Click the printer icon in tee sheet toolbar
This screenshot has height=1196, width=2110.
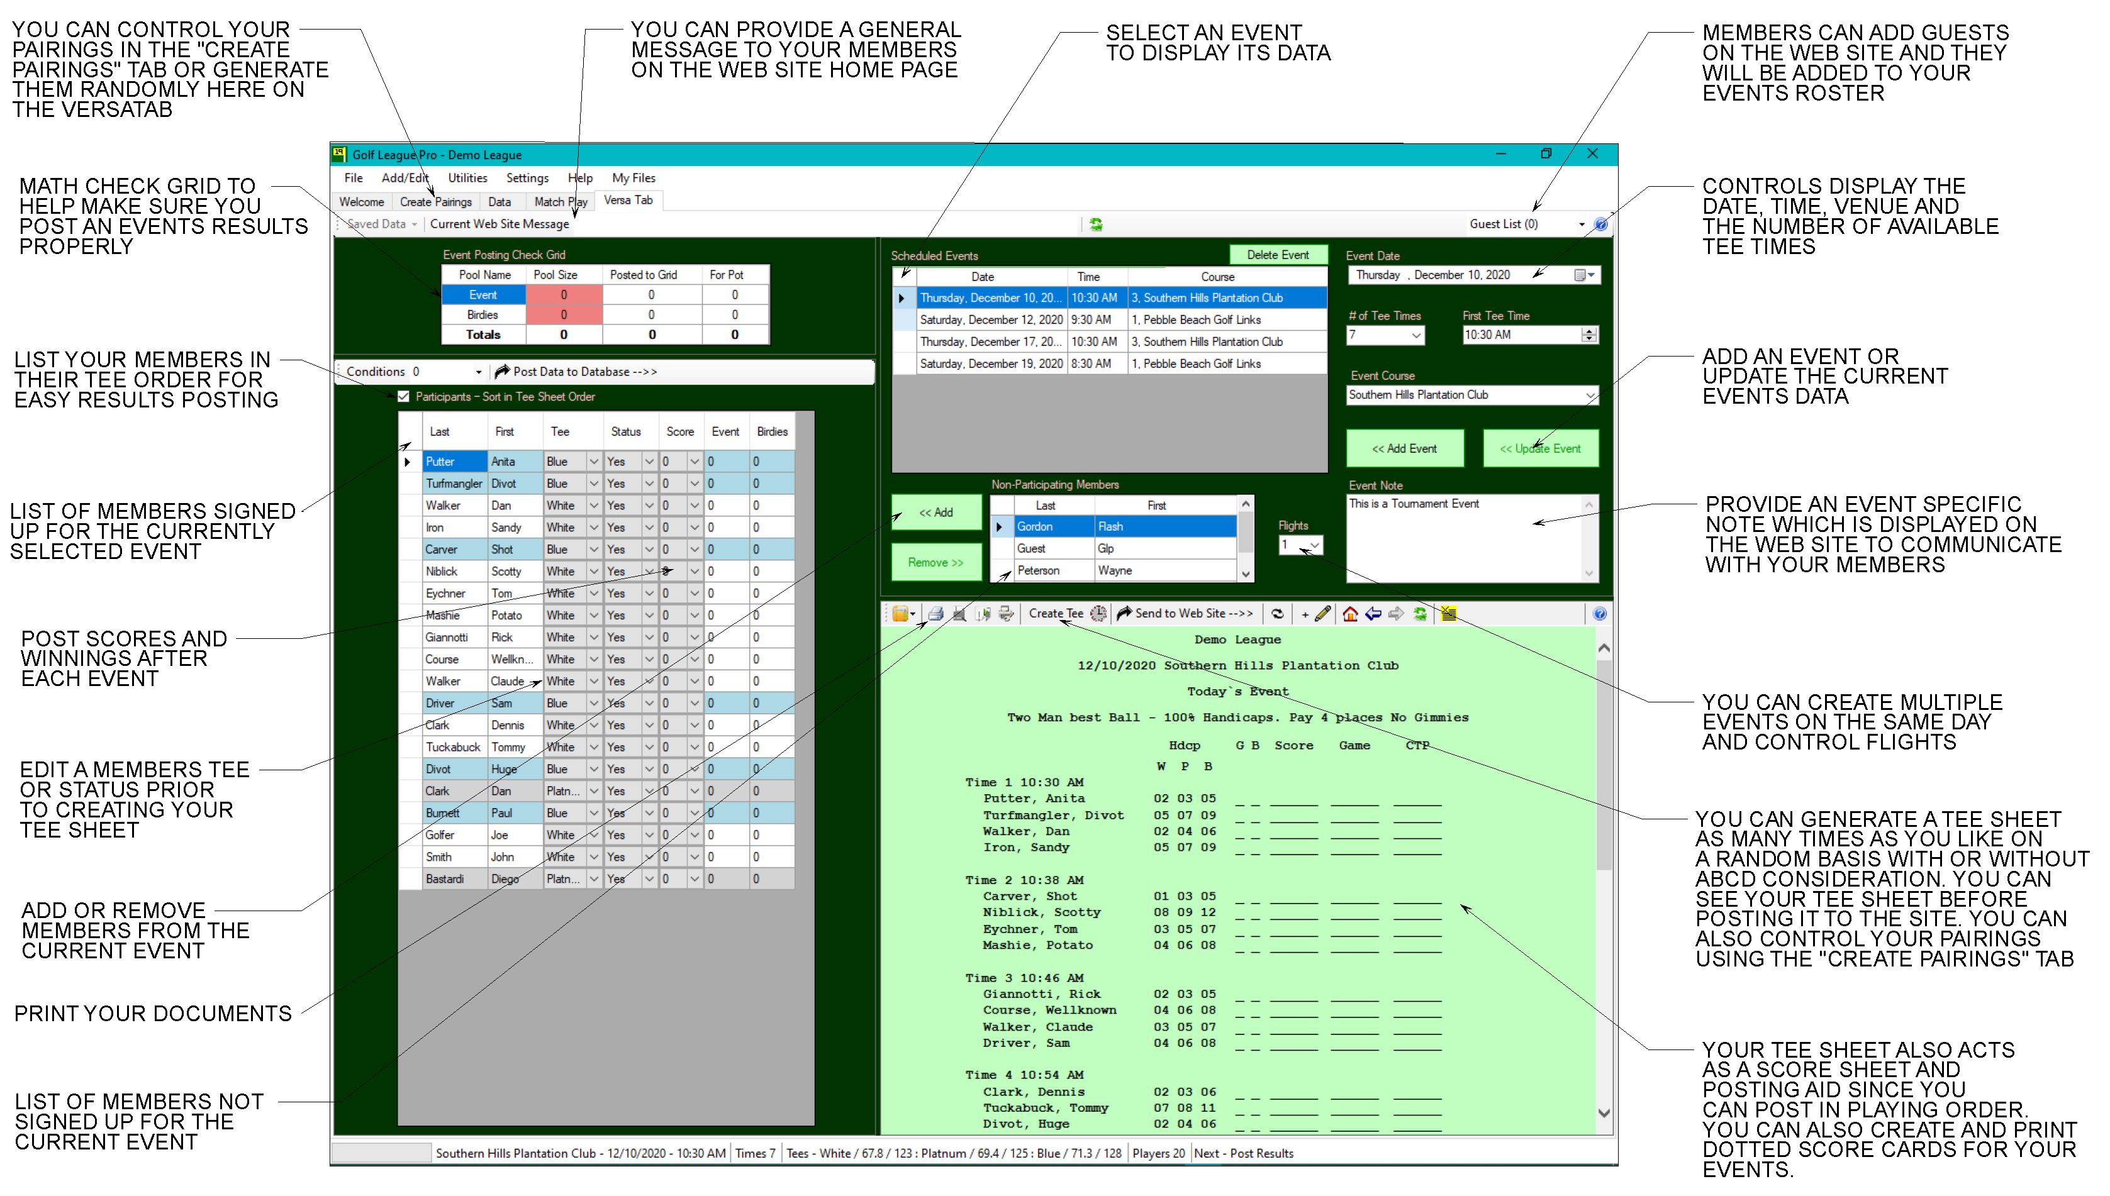tap(935, 614)
